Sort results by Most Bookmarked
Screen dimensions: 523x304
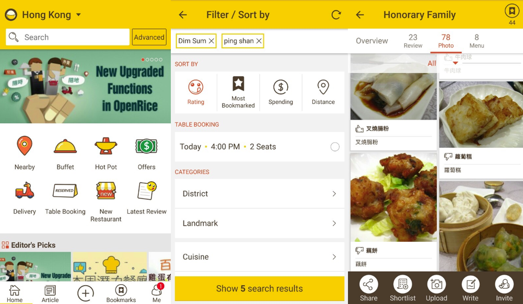(238, 92)
